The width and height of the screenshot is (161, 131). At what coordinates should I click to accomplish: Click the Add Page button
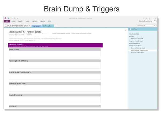(x=134, y=29)
